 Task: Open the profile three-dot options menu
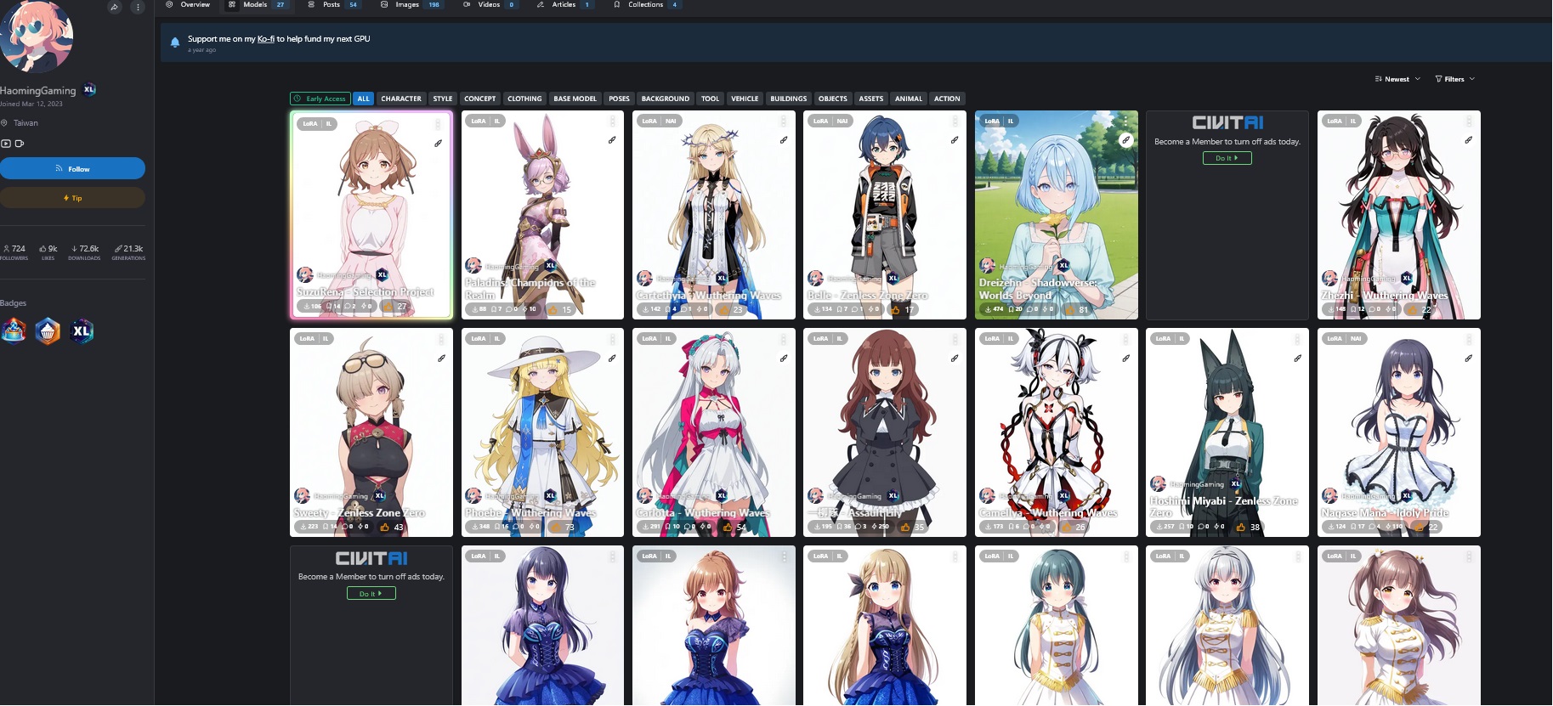(138, 7)
